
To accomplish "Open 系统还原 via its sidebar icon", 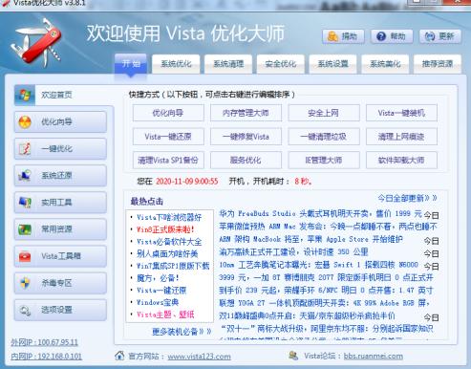I will click(25, 176).
